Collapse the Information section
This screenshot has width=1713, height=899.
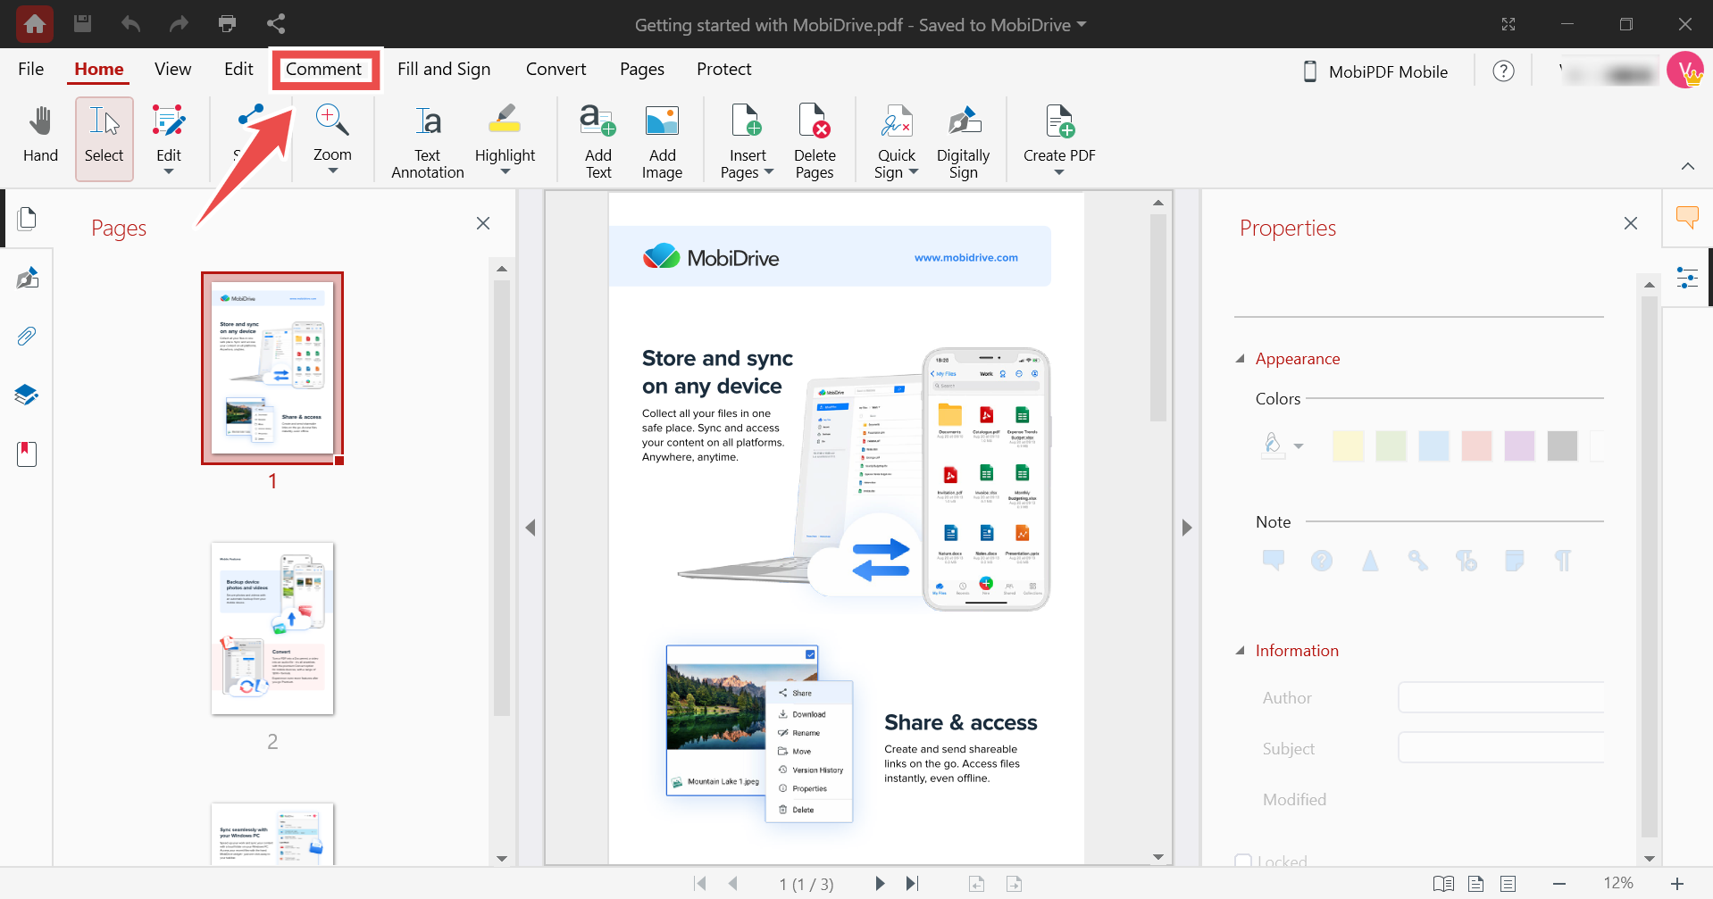(x=1240, y=651)
